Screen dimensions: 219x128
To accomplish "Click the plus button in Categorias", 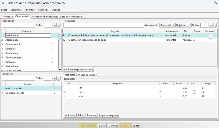I will [54, 25].
